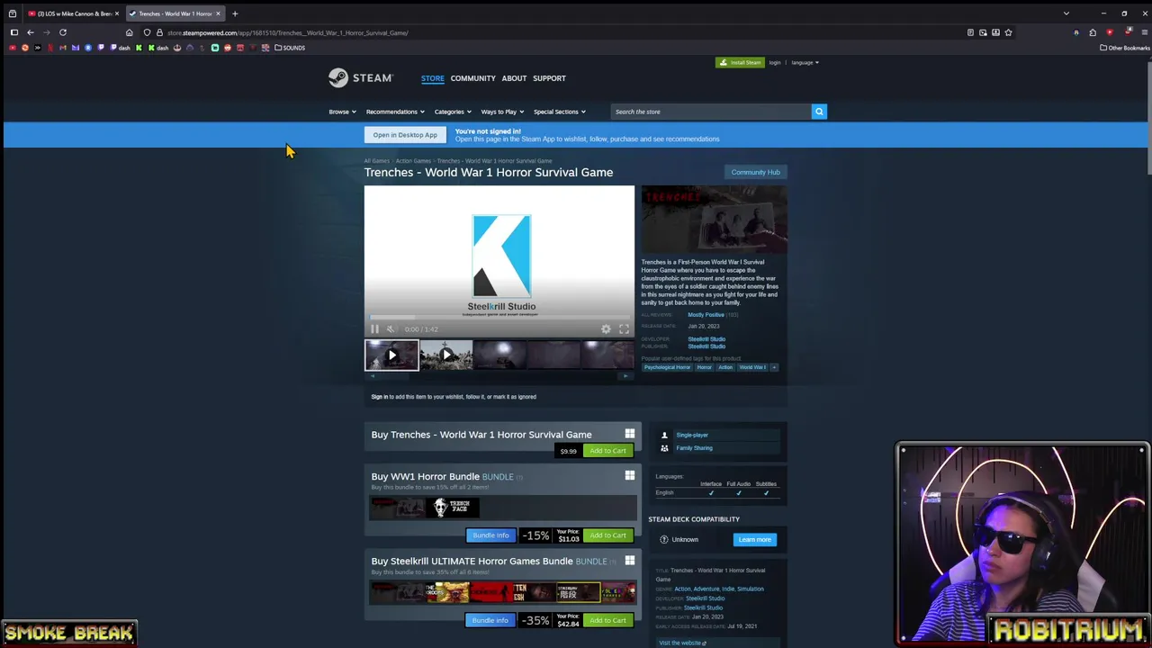Add Steelkrill ULTIMATE Bundle to cart
This screenshot has width=1152, height=648.
pyautogui.click(x=607, y=620)
